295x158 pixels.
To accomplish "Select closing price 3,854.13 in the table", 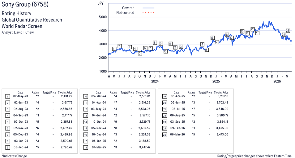I will tap(221, 122).
